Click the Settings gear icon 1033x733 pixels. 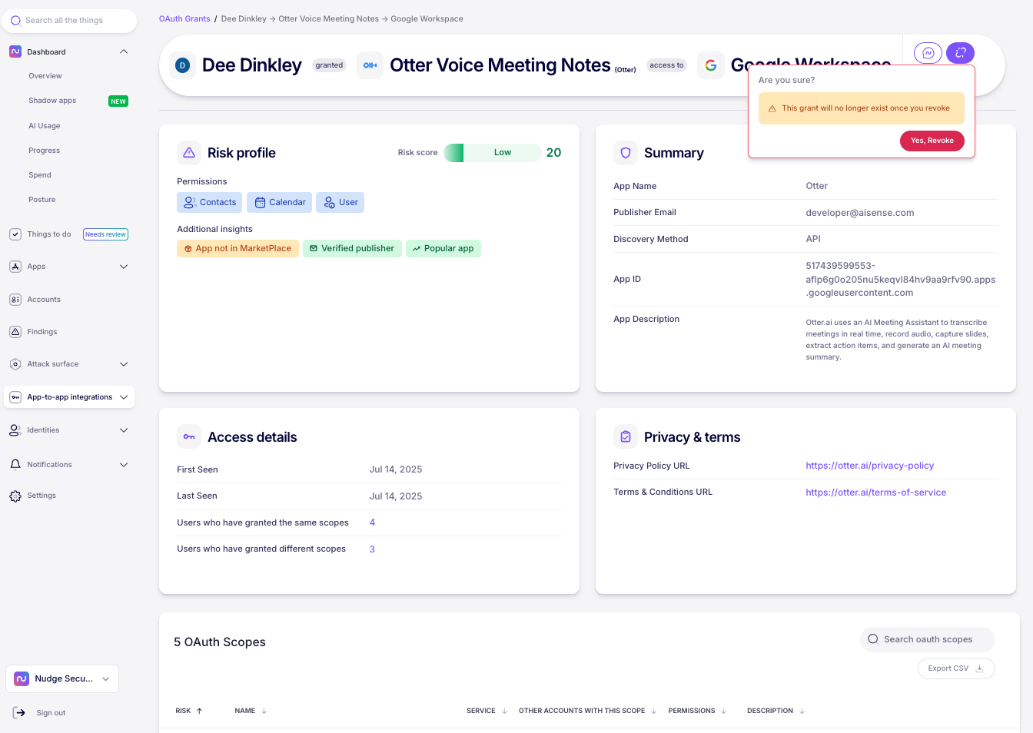pos(15,496)
